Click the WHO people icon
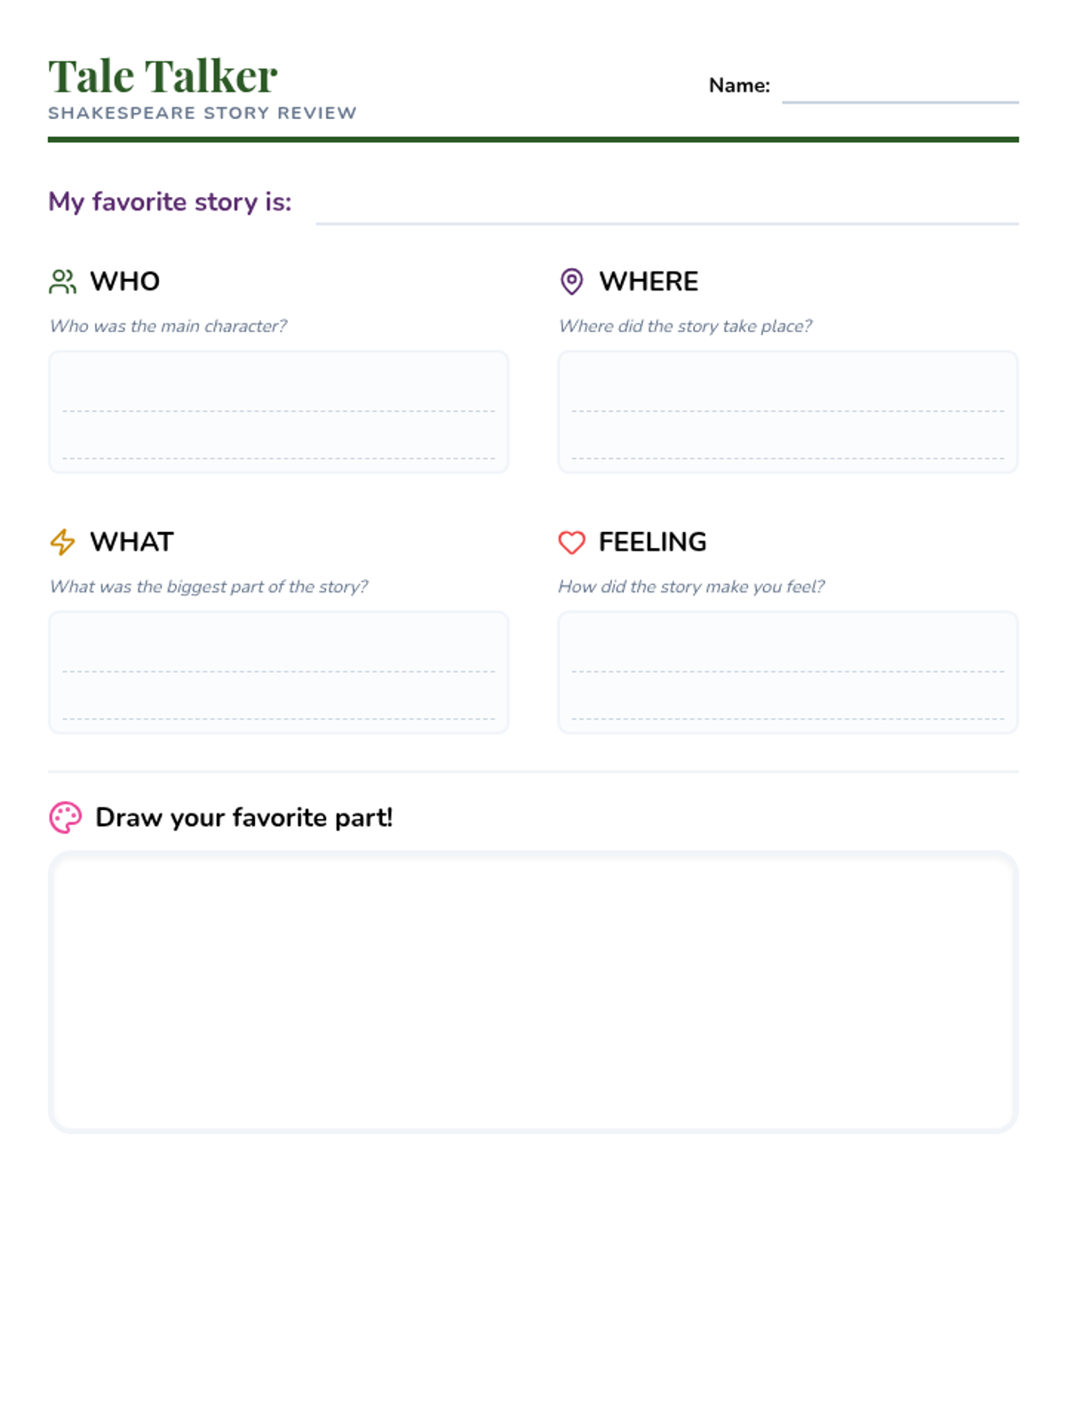 pos(62,282)
